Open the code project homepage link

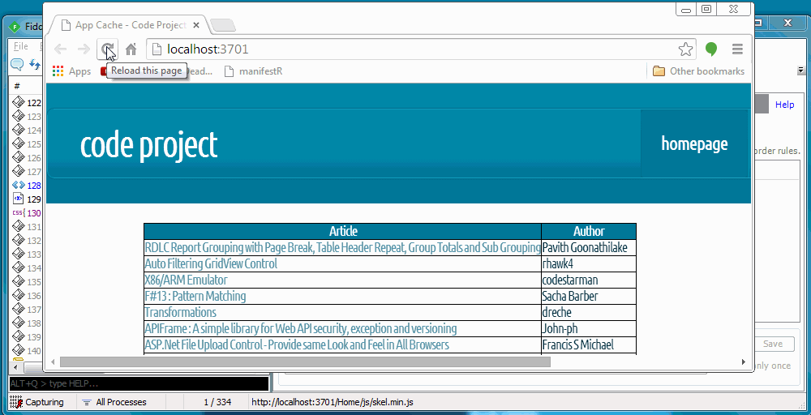(x=694, y=143)
